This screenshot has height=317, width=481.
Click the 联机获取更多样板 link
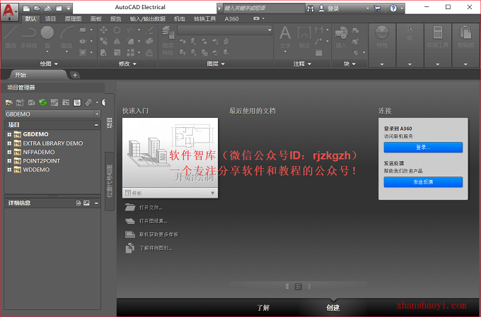click(158, 234)
